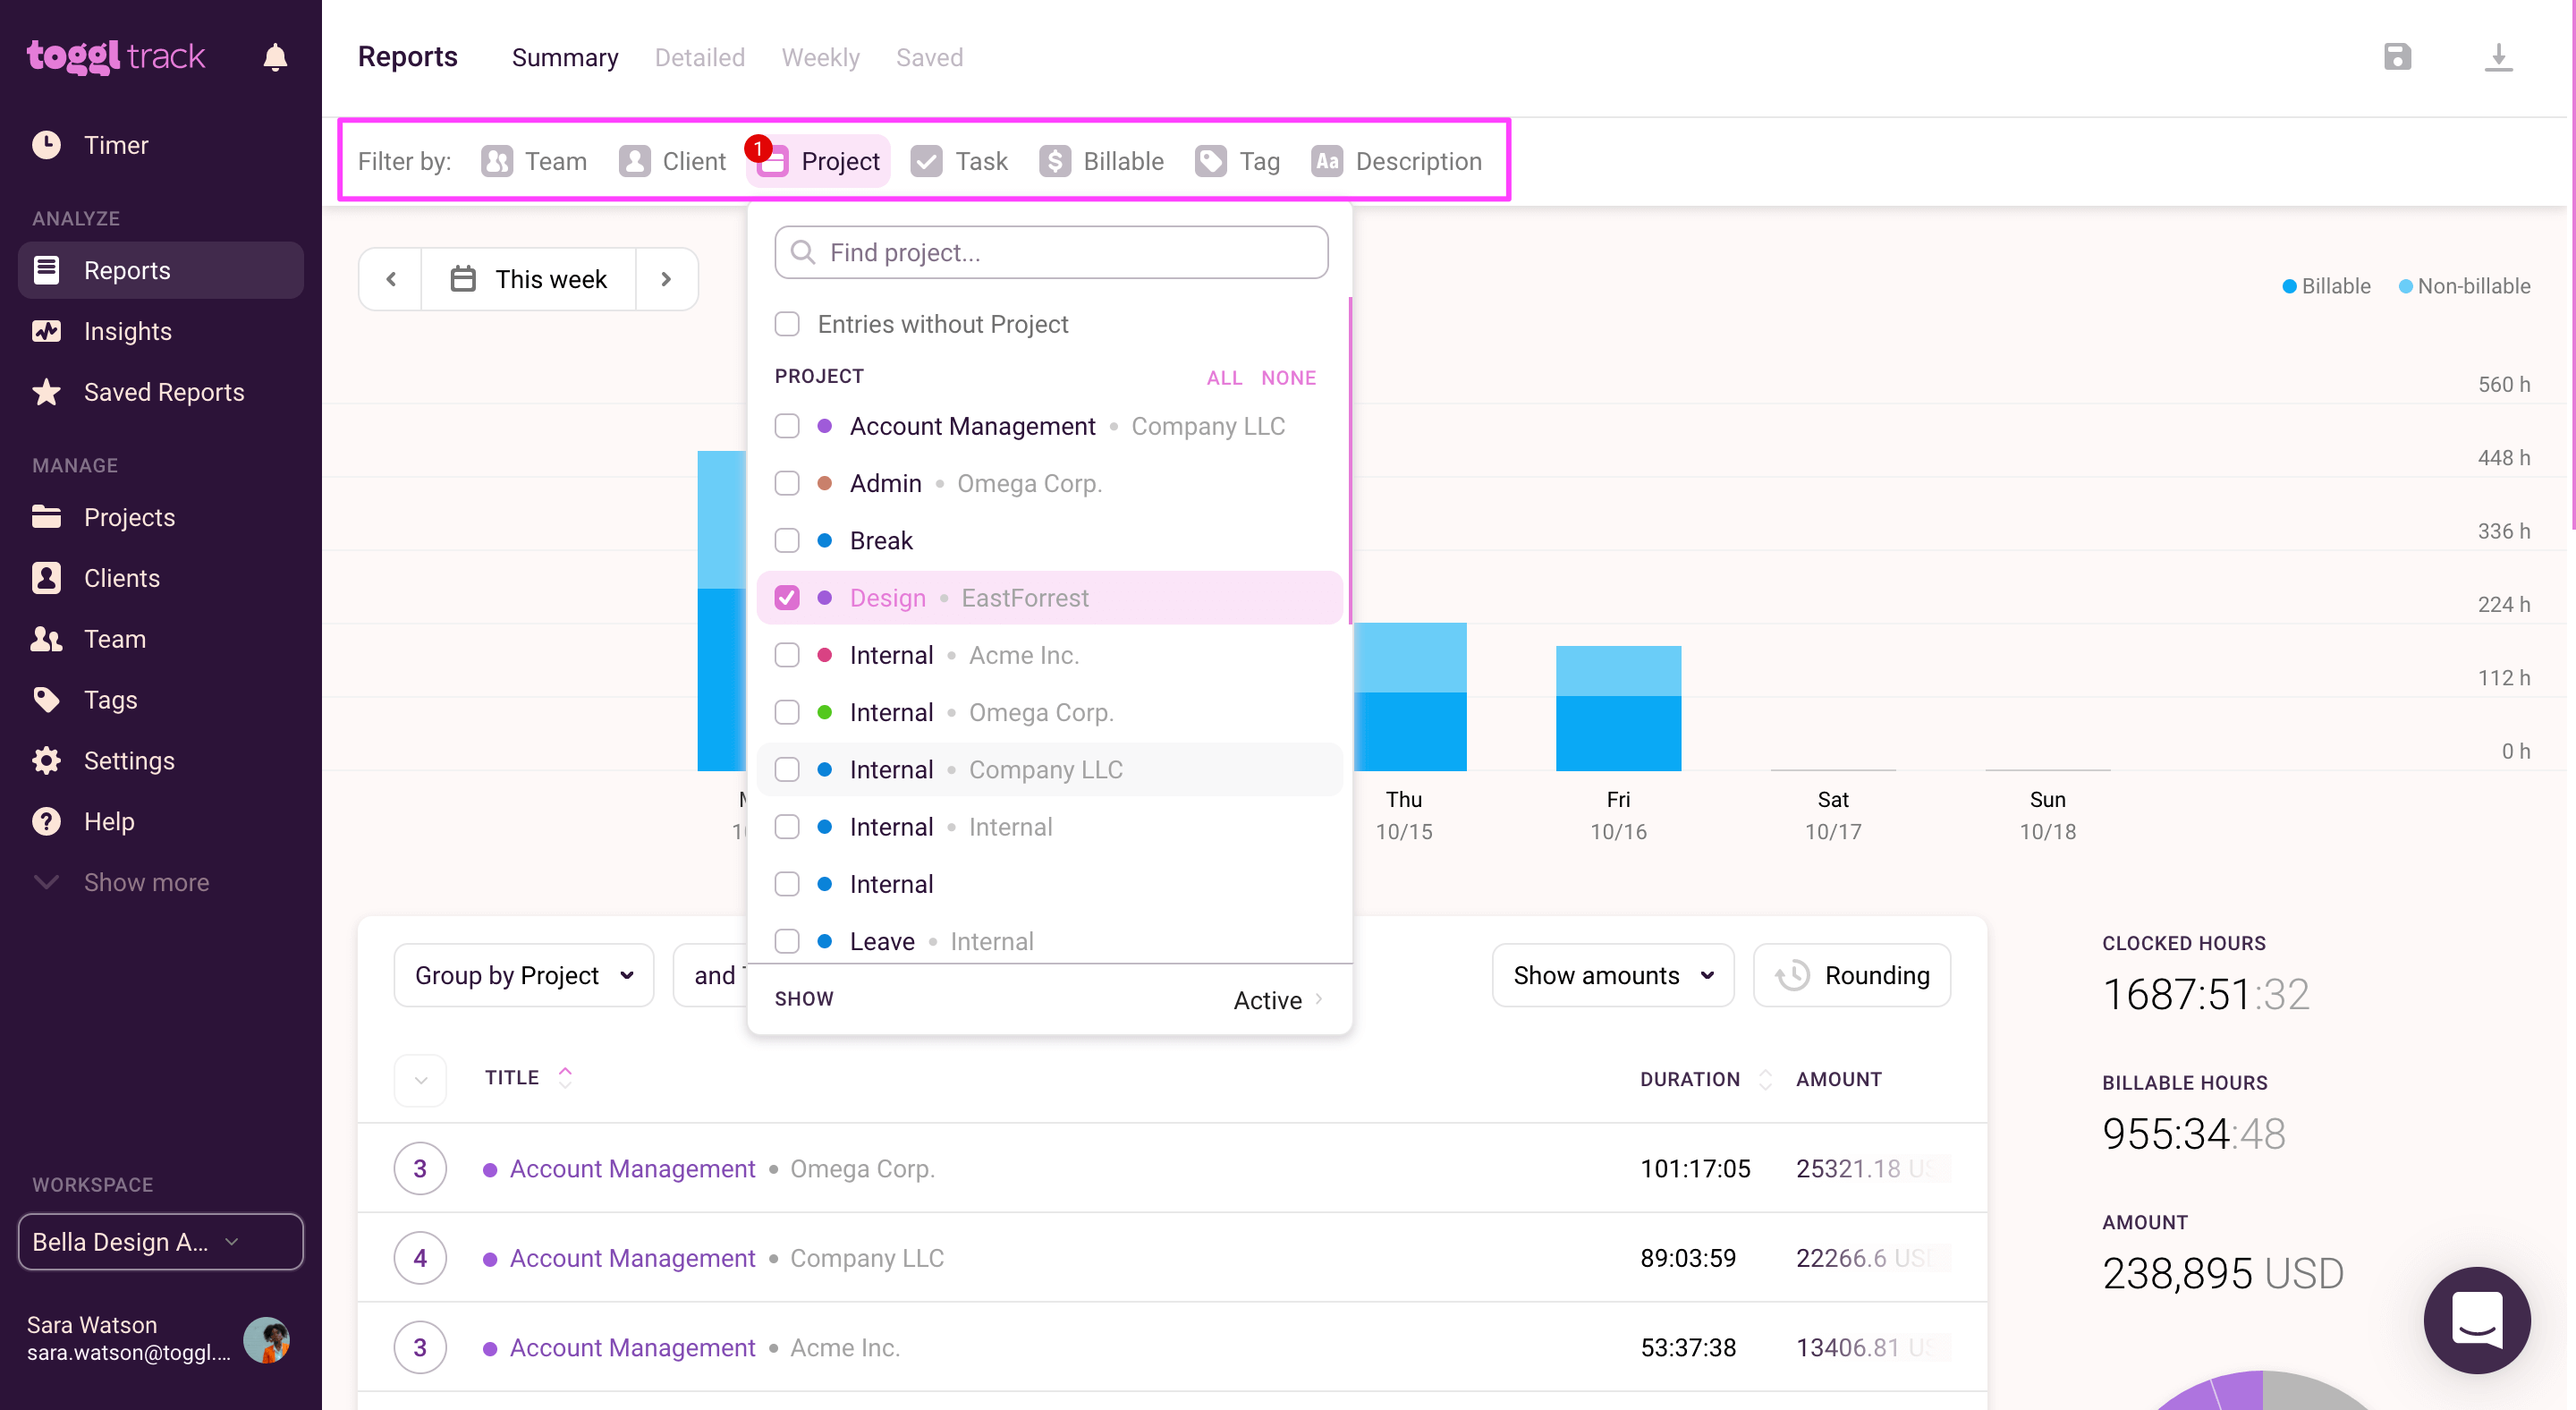Open Timer from the sidebar
This screenshot has height=1410, width=2576.
click(116, 145)
